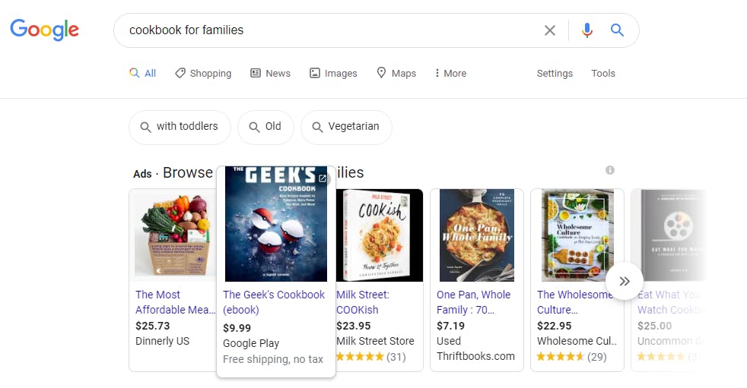
Task: Submit search with the blue magnifier icon
Action: (618, 30)
